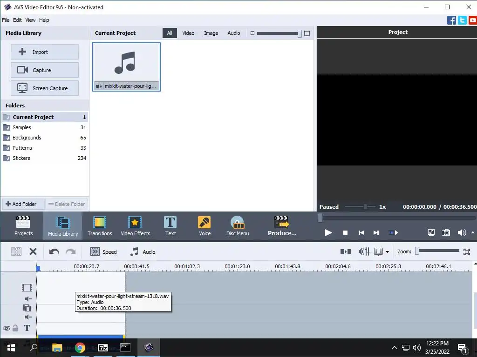Open the Disc Menu section
The height and width of the screenshot is (357, 477).
coord(238,226)
